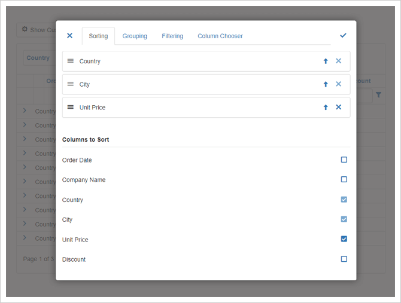Apply changes with the checkmark icon
The width and height of the screenshot is (401, 303).
coord(343,36)
